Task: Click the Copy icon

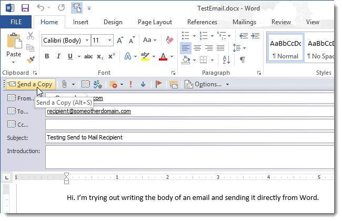Action: (x=30, y=47)
